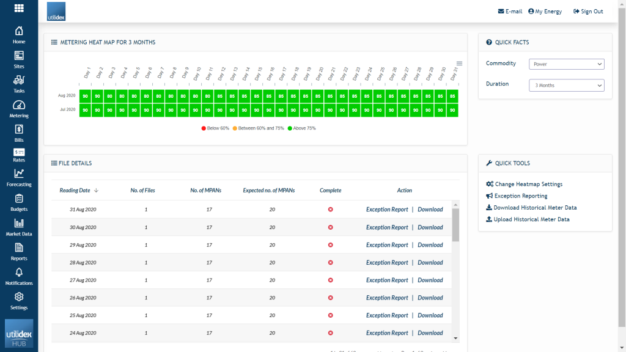Image resolution: width=626 pixels, height=352 pixels.
Task: Open the Commodity dropdown
Action: pyautogui.click(x=566, y=64)
